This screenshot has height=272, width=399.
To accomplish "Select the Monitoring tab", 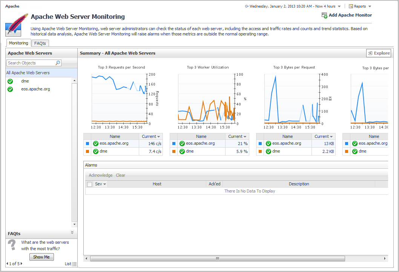I will pos(18,43).
